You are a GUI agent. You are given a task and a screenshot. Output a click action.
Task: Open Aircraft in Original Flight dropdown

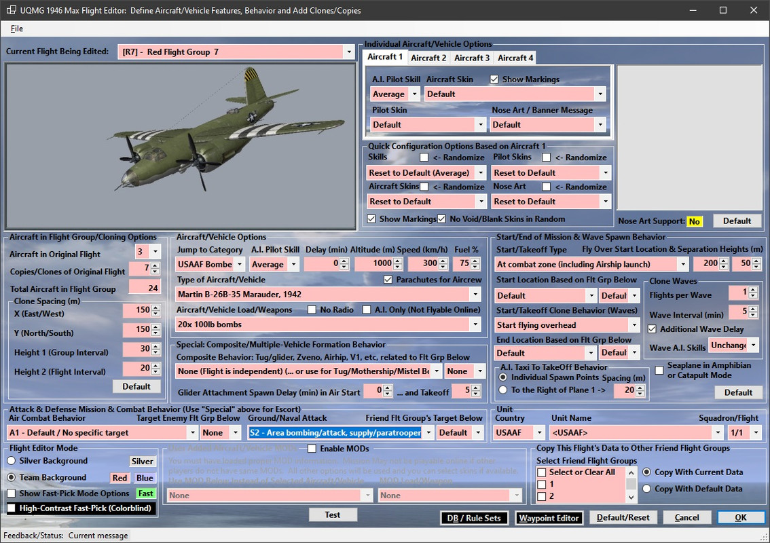tap(155, 251)
